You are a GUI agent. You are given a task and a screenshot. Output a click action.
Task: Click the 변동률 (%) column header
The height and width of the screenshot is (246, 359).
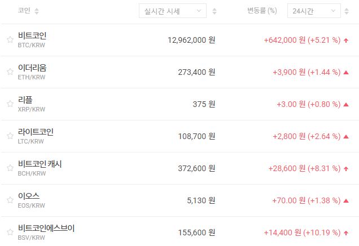click(262, 11)
